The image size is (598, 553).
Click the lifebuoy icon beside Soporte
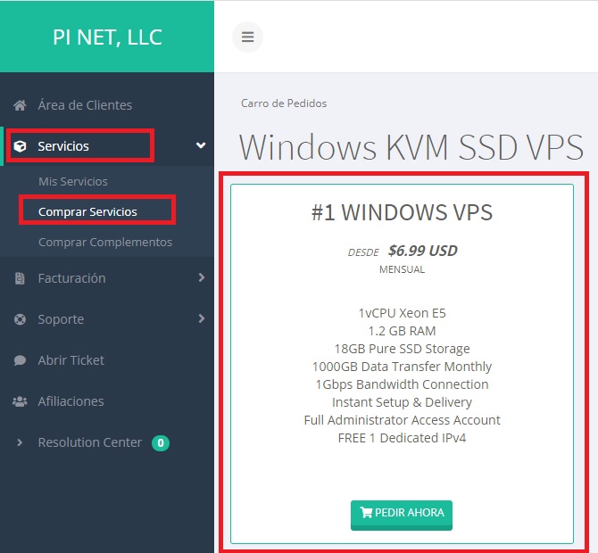pos(20,319)
